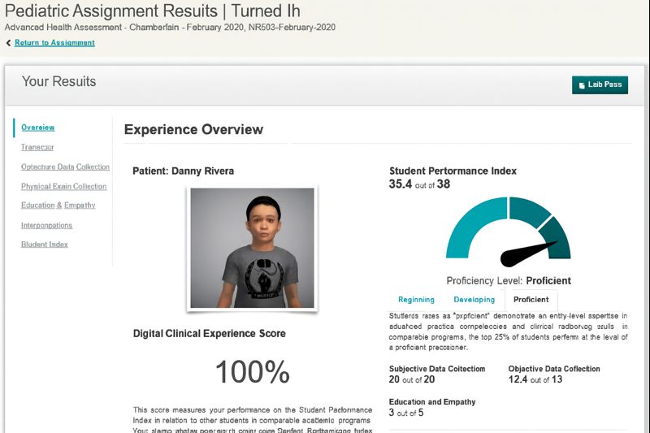The width and height of the screenshot is (650, 433).
Task: Click Danny Rivera's patient photo
Action: [252, 248]
